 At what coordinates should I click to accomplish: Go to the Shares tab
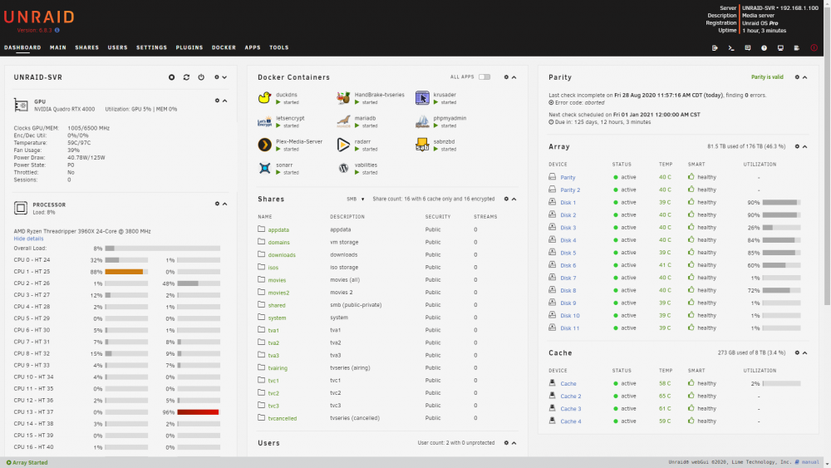tap(87, 47)
